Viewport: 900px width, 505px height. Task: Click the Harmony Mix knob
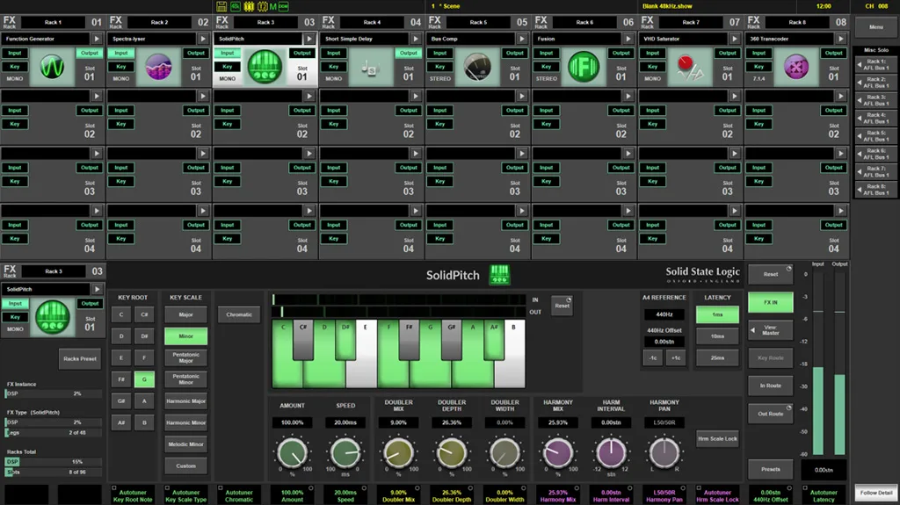(558, 453)
